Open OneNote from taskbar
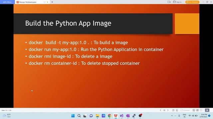 click(128, 116)
